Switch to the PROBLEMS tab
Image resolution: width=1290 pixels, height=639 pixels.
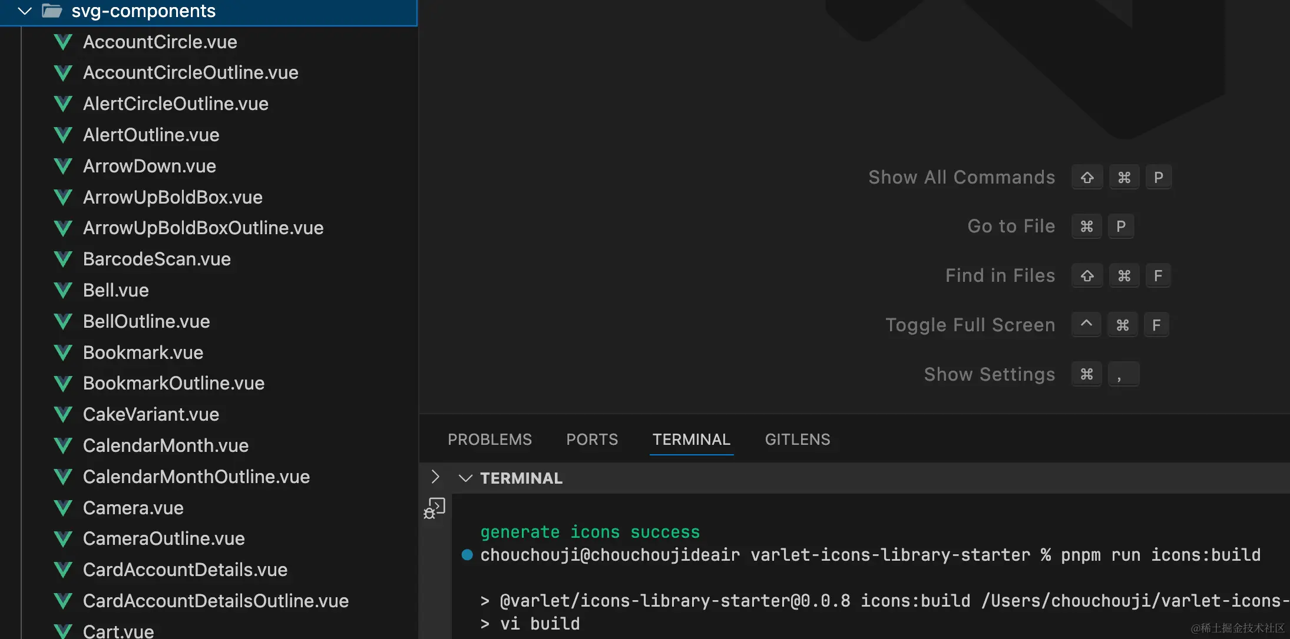489,440
